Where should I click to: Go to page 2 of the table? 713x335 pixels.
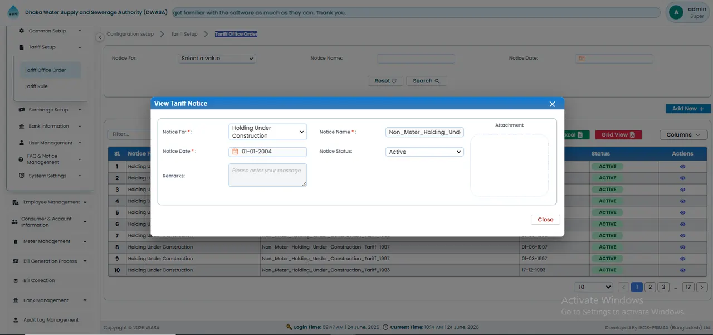(x=649, y=287)
